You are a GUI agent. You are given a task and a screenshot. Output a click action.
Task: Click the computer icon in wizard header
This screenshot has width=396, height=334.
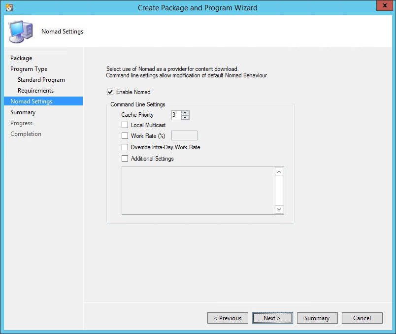click(x=19, y=32)
